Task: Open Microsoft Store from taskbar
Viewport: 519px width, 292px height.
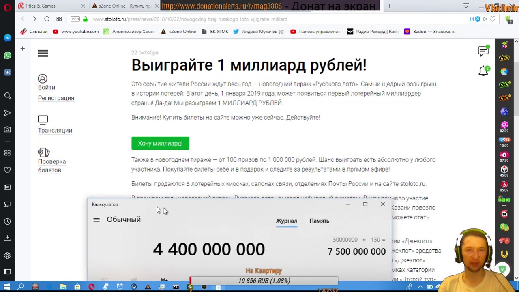Action: tap(77, 287)
